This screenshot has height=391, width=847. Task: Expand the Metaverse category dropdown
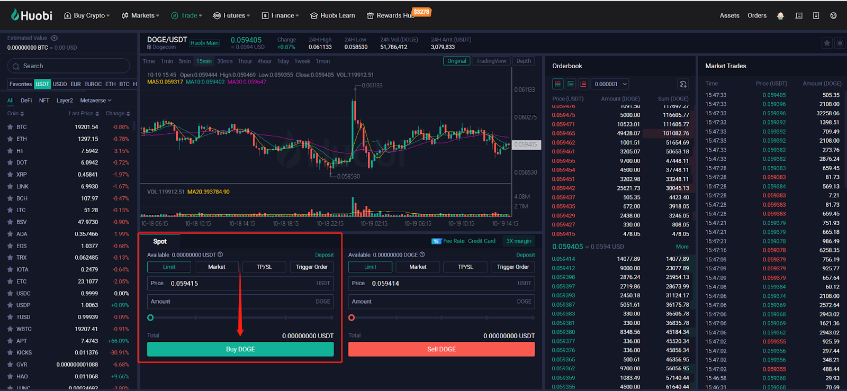click(96, 101)
